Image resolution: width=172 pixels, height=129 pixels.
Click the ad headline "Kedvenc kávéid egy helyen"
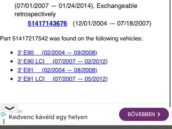[x=48, y=117]
